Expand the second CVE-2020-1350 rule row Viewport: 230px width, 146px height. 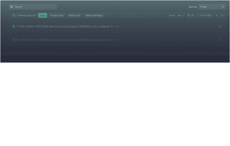click(x=219, y=40)
